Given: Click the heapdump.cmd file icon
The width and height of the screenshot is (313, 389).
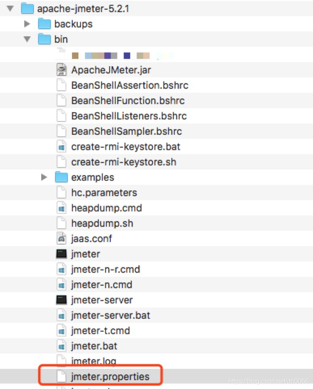Looking at the screenshot, I should click(61, 208).
